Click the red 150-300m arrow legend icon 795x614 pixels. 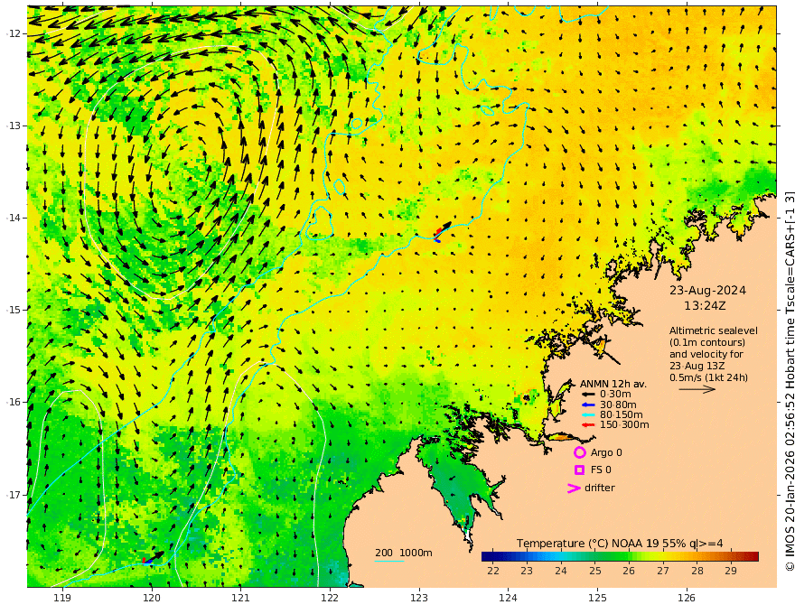pos(588,425)
